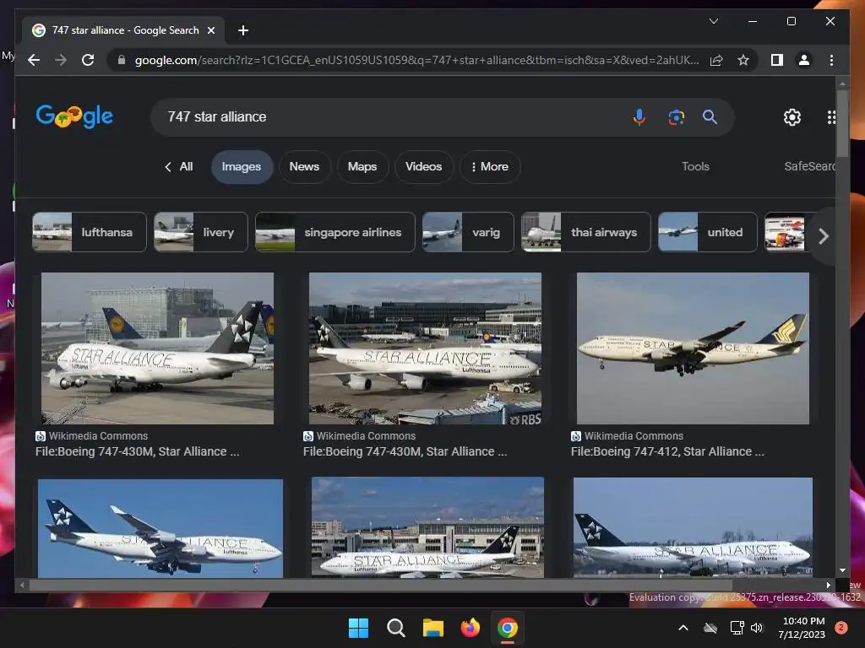
Task: Click the browser forward arrow
Action: click(x=61, y=60)
